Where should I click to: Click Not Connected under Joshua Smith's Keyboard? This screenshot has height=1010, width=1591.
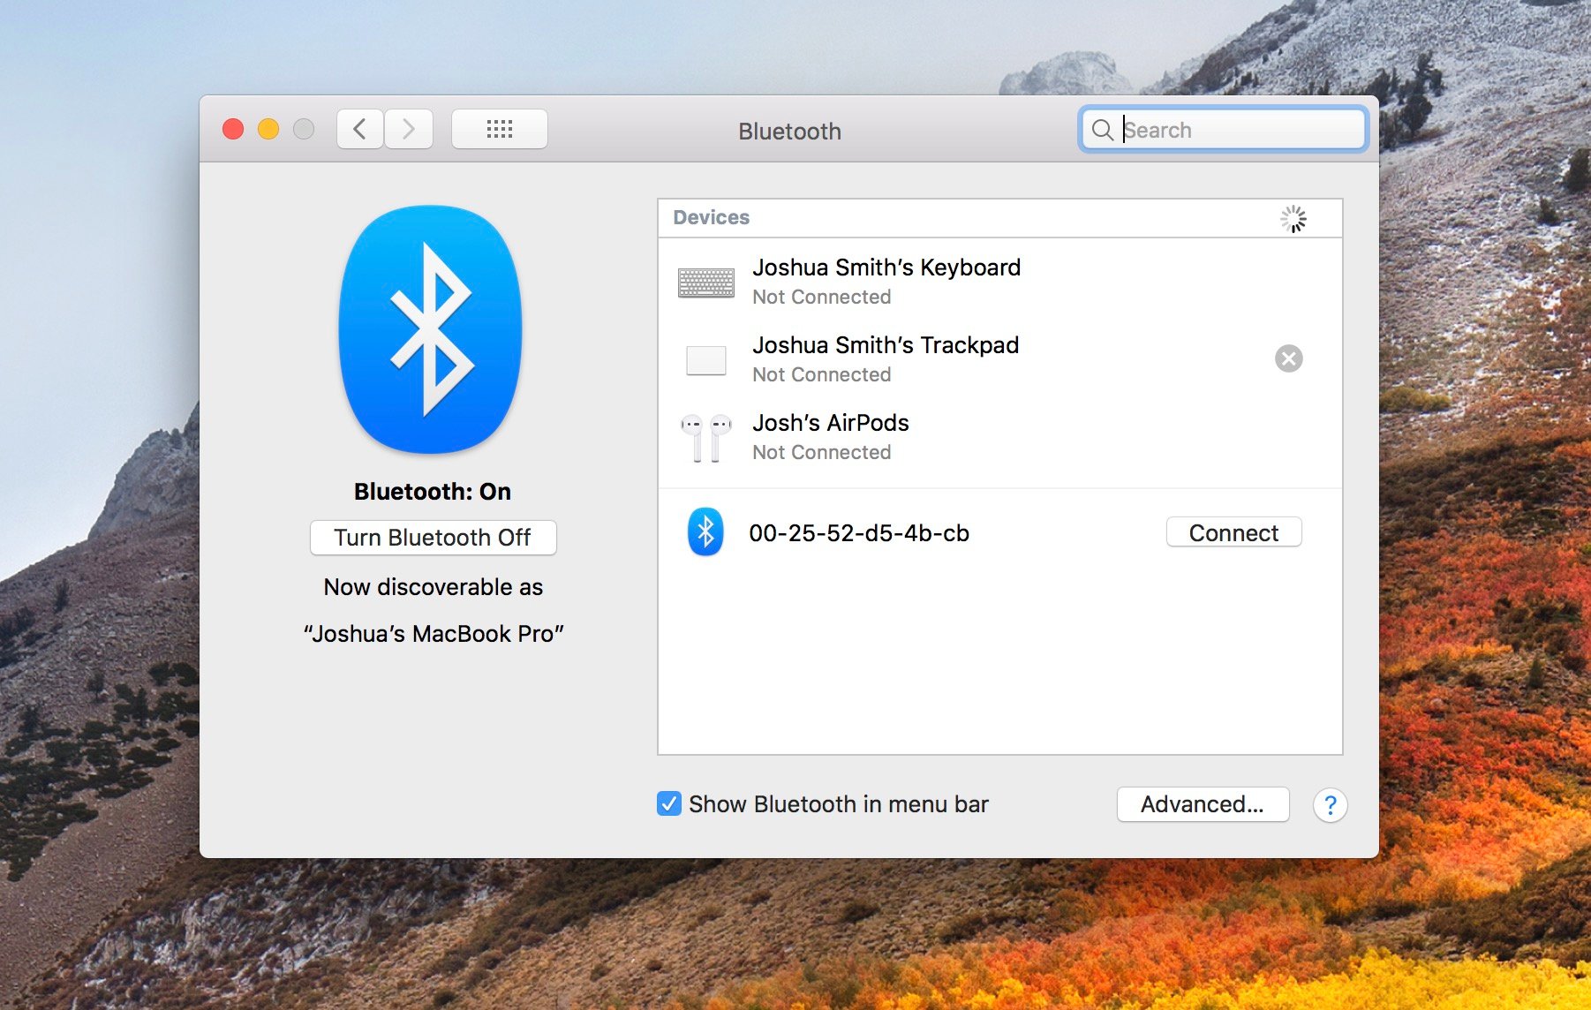pos(822,297)
